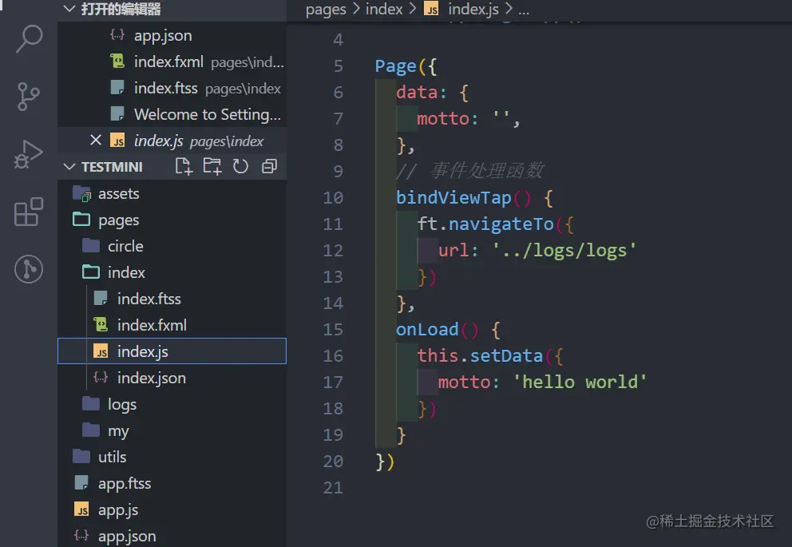Click the comment on line 9
This screenshot has width=792, height=547.
[x=470, y=171]
